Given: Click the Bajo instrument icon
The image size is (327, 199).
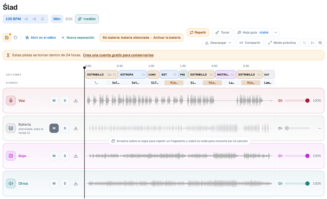Looking at the screenshot, I should [11, 156].
